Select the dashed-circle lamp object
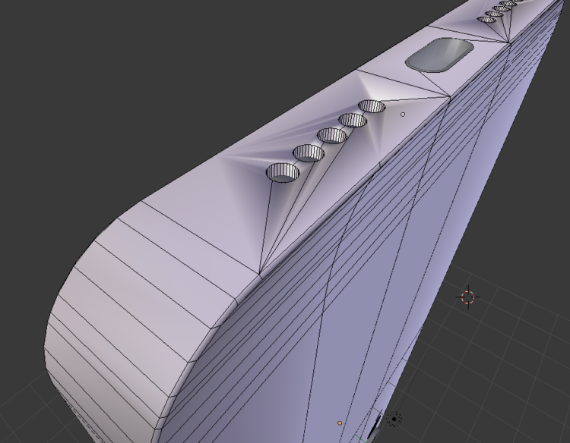 (x=394, y=419)
